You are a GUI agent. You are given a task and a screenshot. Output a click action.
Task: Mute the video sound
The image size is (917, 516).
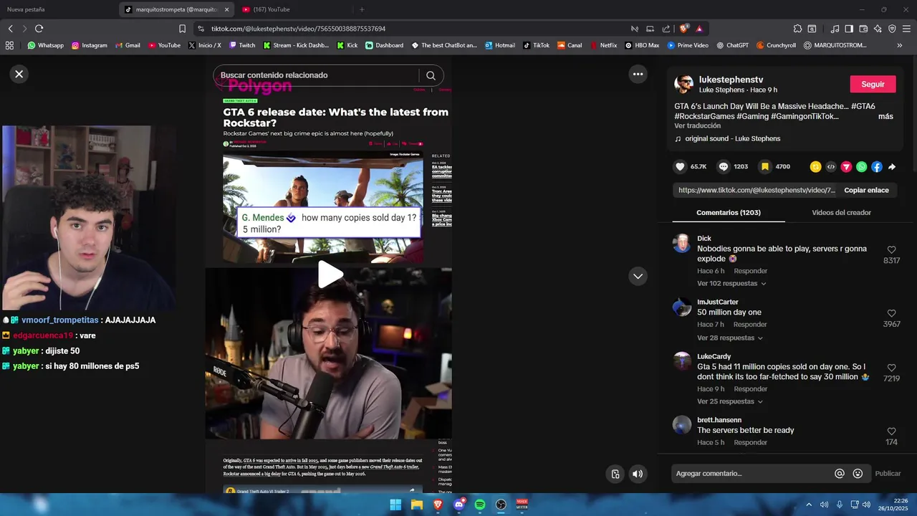tap(638, 474)
